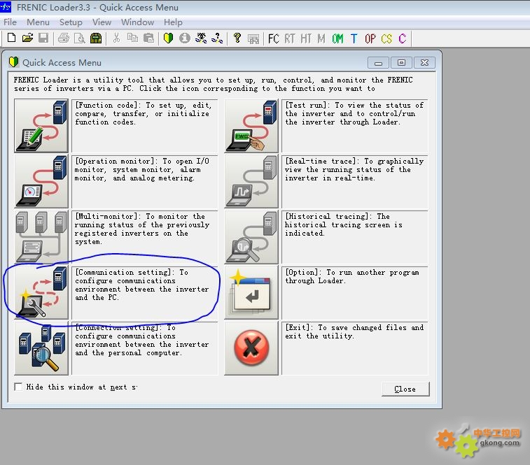Open the File menu
The image size is (530, 465).
pos(10,22)
